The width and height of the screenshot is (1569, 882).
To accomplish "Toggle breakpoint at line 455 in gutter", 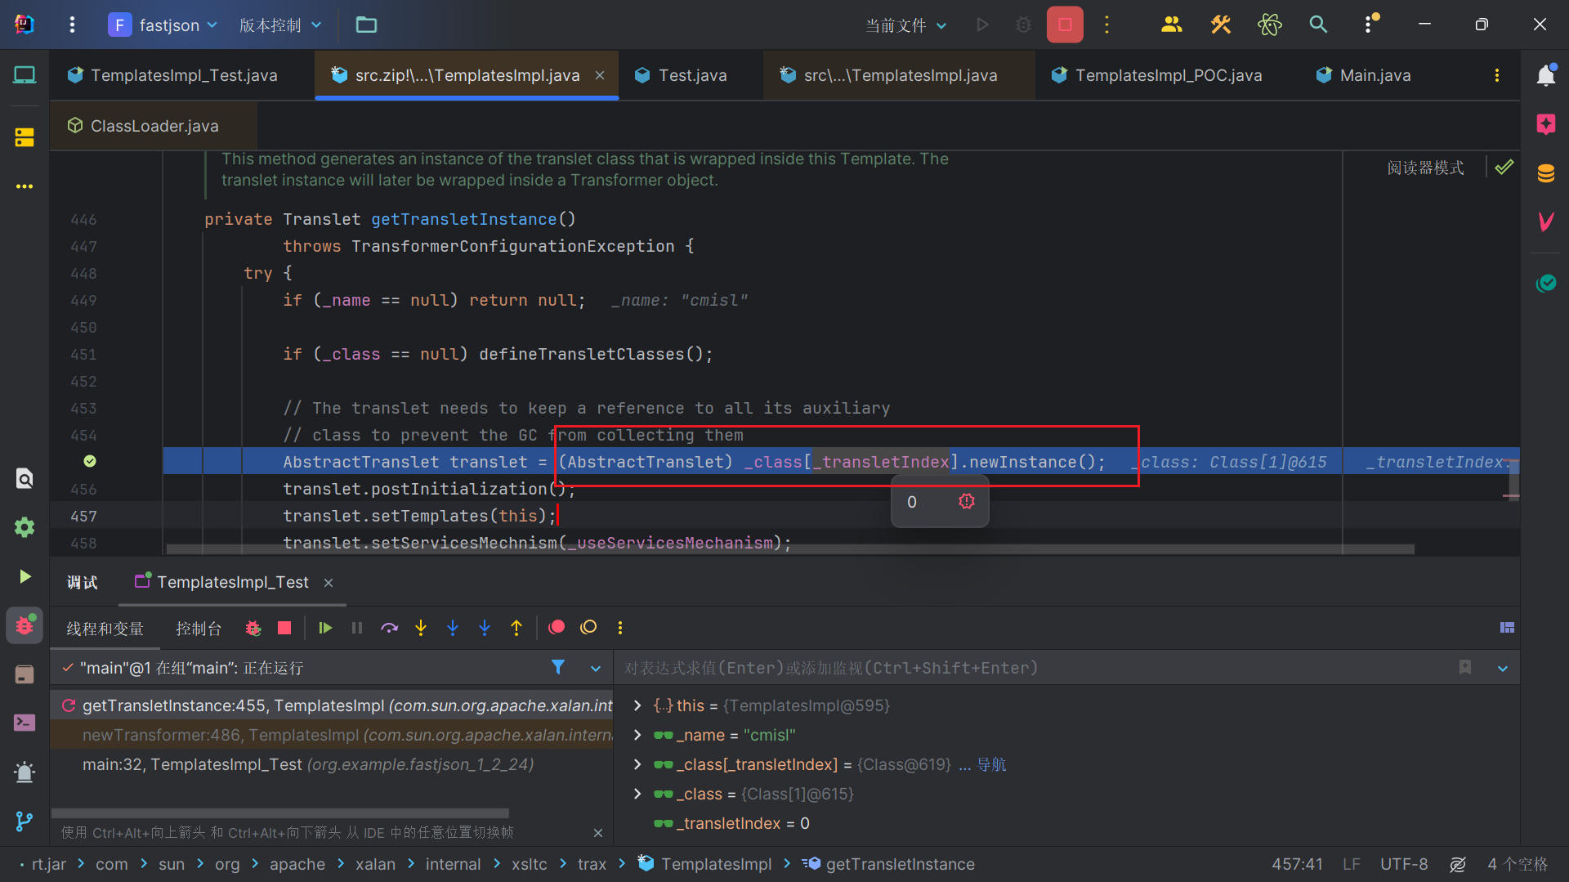I will click(90, 461).
